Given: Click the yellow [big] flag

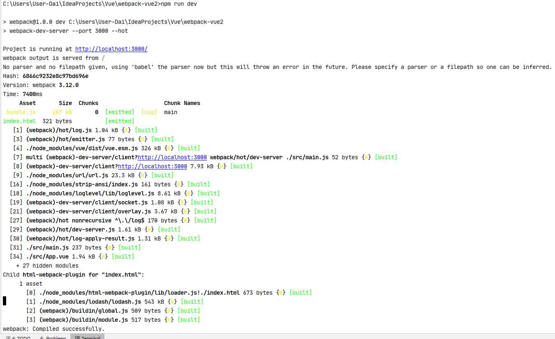Looking at the screenshot, I should [149, 112].
